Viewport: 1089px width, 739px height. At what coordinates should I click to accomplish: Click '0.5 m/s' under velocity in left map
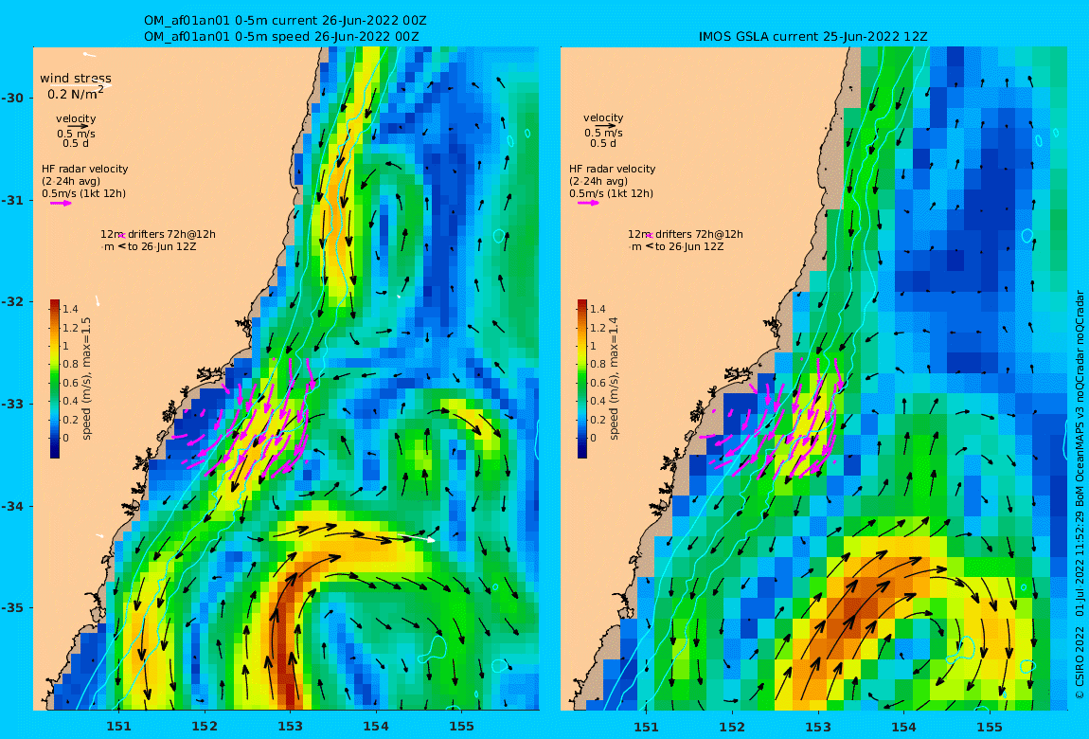76,134
